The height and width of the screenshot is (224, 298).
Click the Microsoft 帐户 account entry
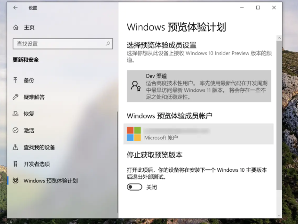click(198, 134)
